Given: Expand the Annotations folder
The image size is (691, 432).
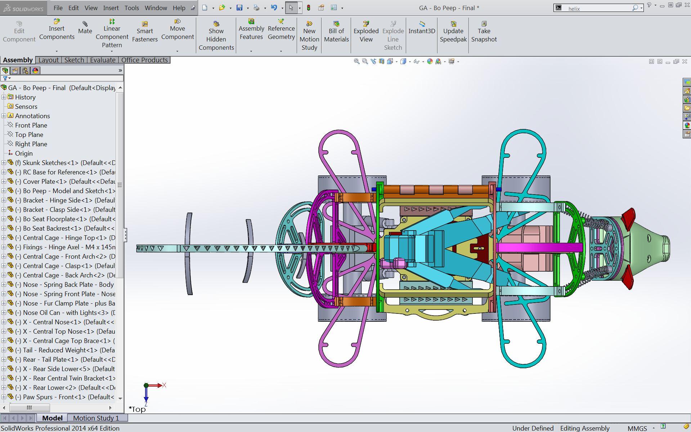Looking at the screenshot, I should tap(4, 116).
